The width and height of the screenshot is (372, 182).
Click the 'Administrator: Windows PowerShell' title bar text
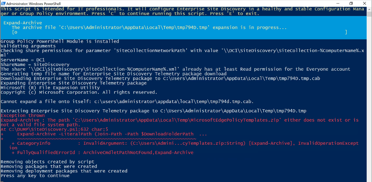point(33,4)
